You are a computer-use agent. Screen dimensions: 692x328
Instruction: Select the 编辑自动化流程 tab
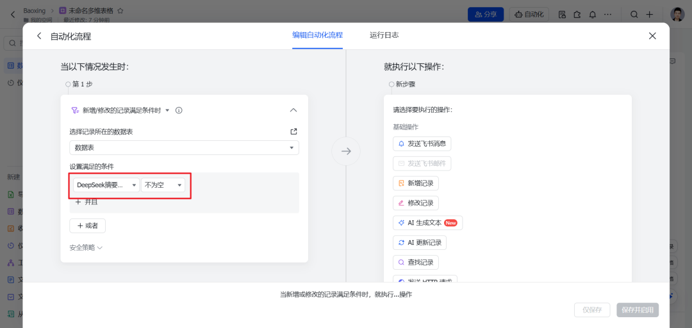pos(317,35)
